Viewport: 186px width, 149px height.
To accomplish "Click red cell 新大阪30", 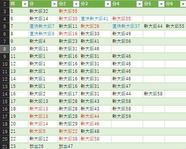I will click(x=68, y=19).
